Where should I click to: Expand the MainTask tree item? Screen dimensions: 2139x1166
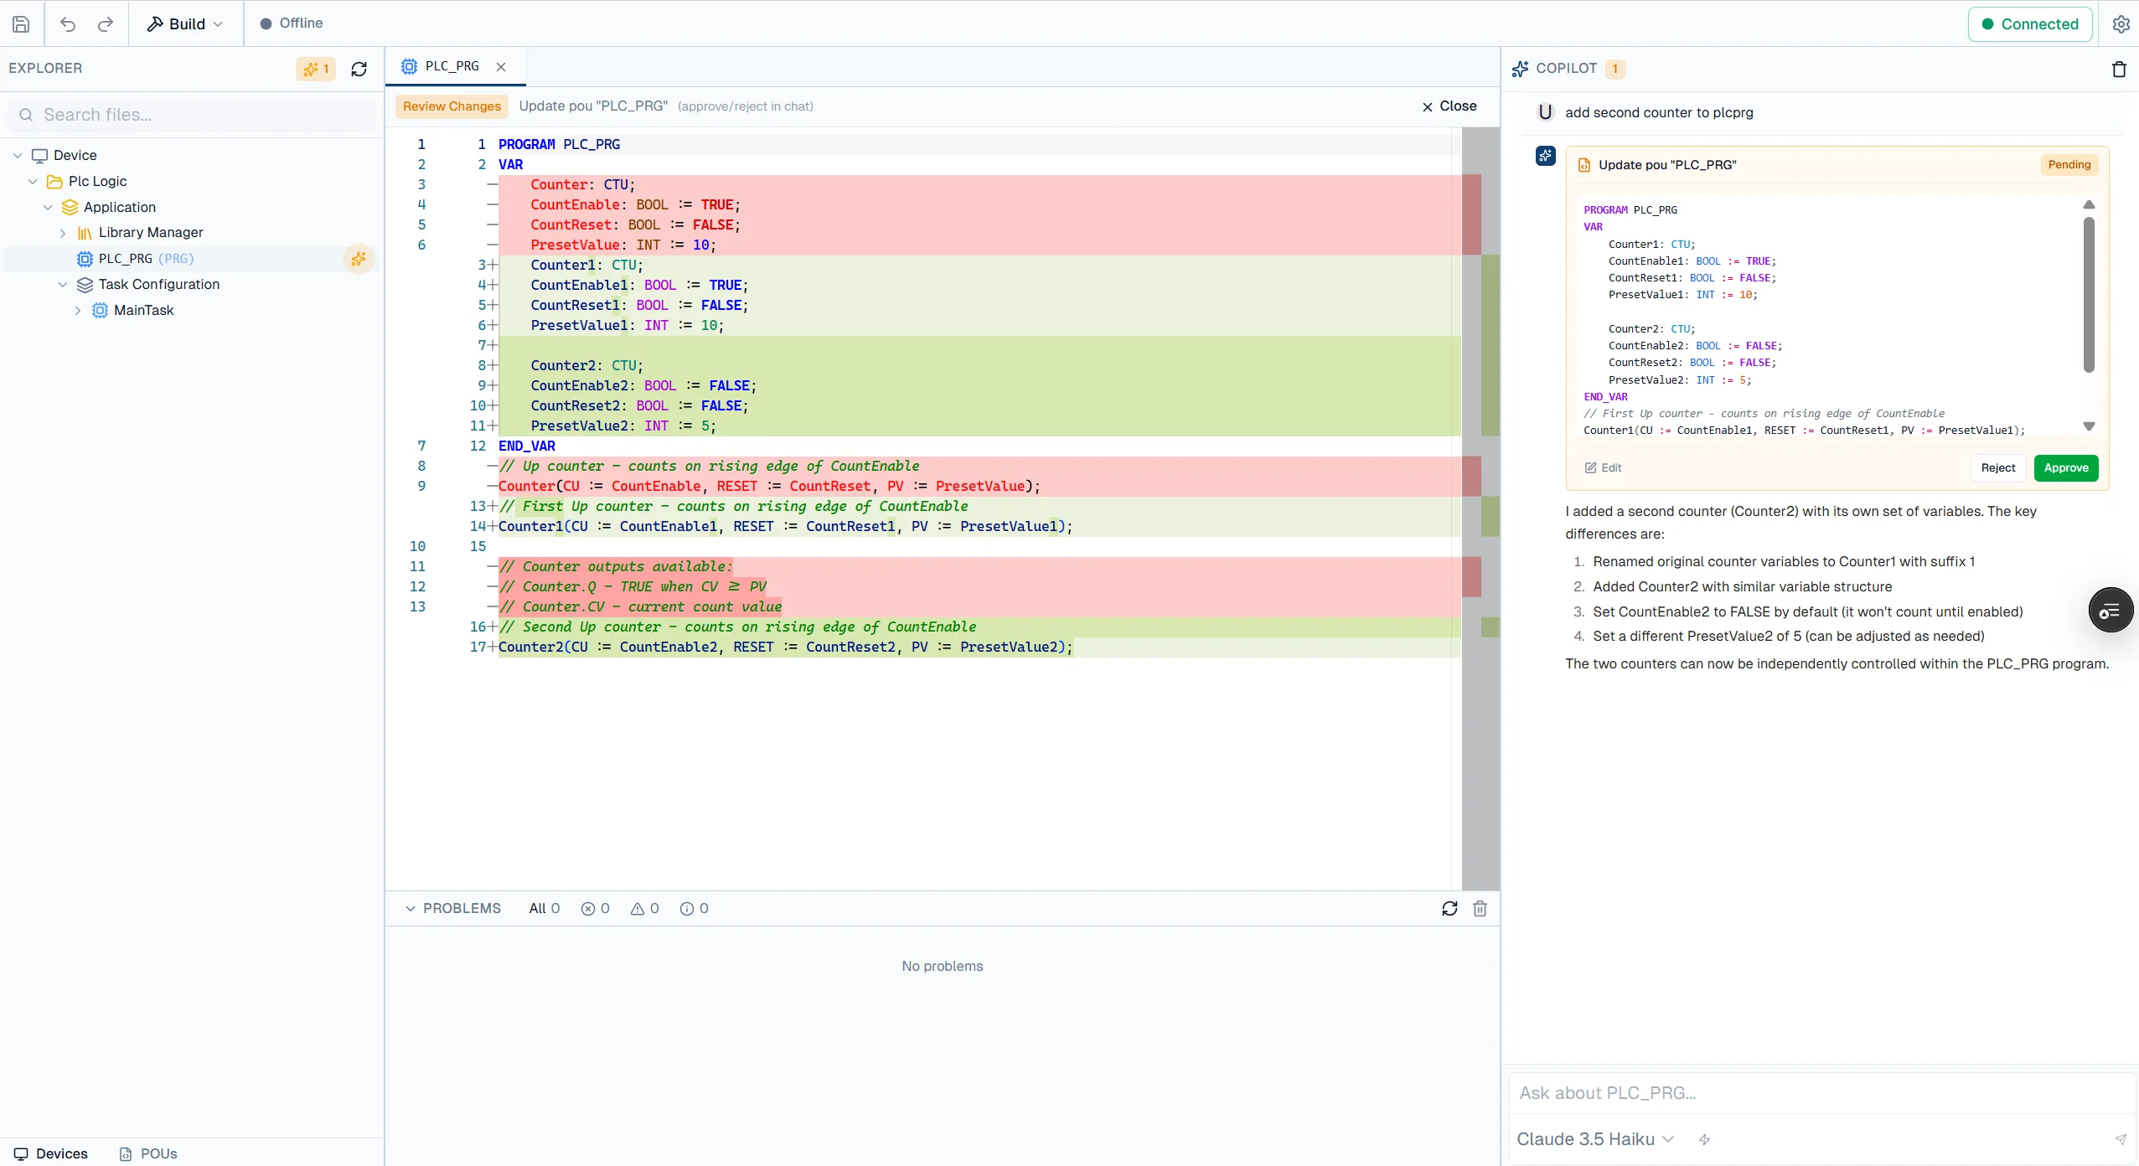(78, 310)
